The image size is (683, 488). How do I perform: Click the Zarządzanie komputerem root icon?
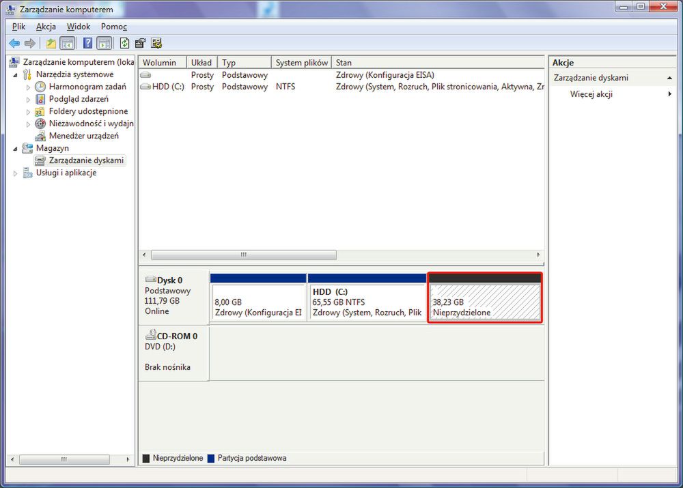14,62
